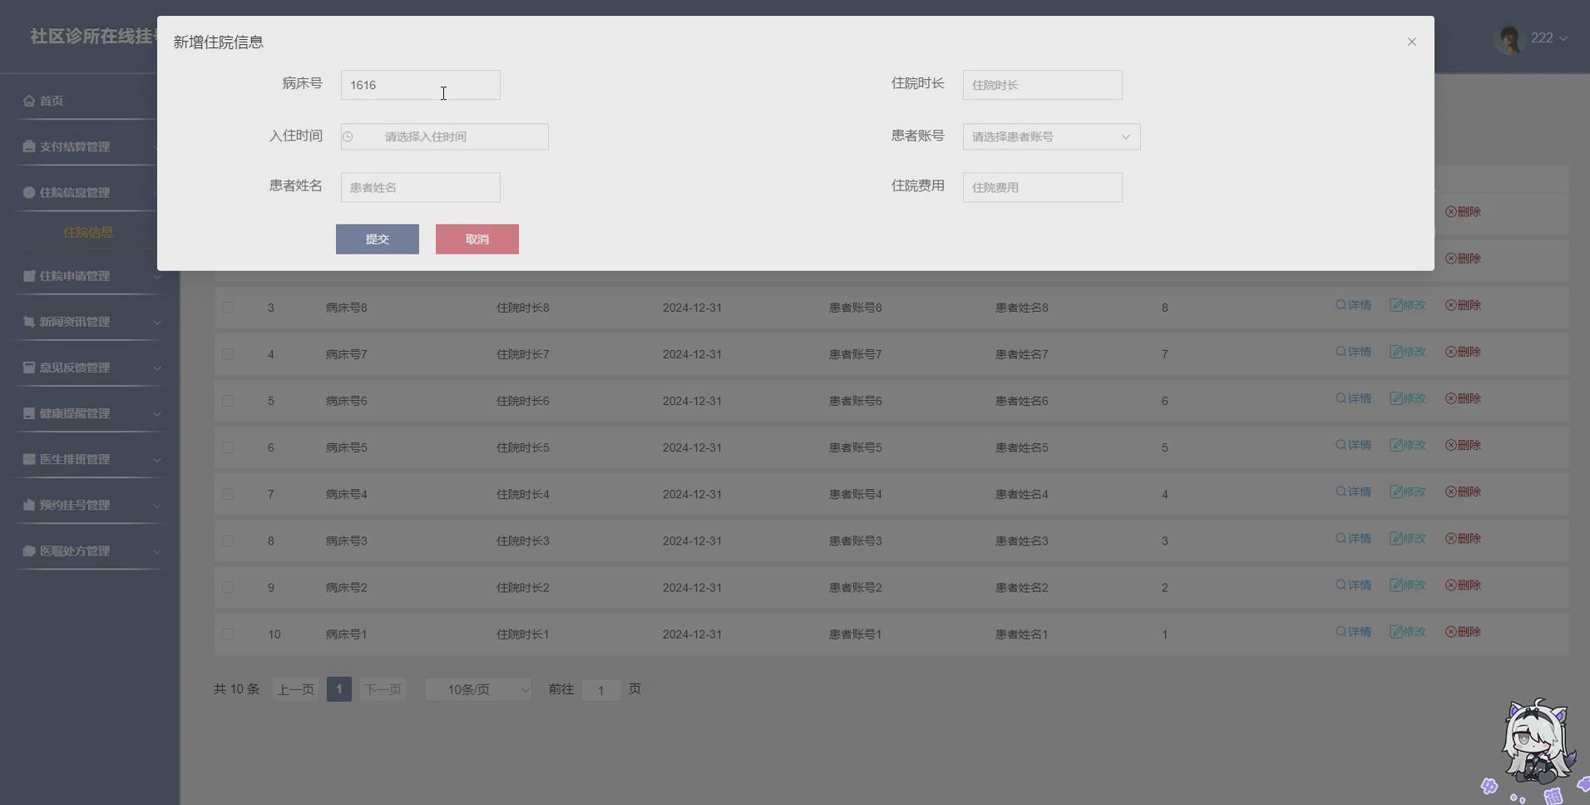Click inside the 患者姓名 input field
This screenshot has width=1590, height=805.
(x=420, y=187)
